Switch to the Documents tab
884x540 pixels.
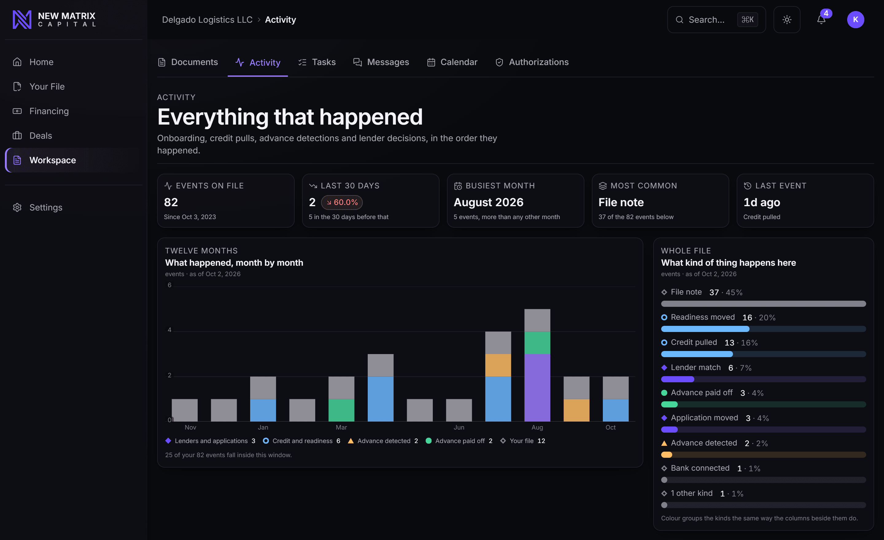click(188, 62)
